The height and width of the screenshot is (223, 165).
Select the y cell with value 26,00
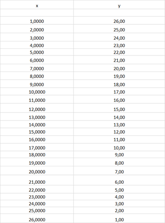tap(119, 20)
